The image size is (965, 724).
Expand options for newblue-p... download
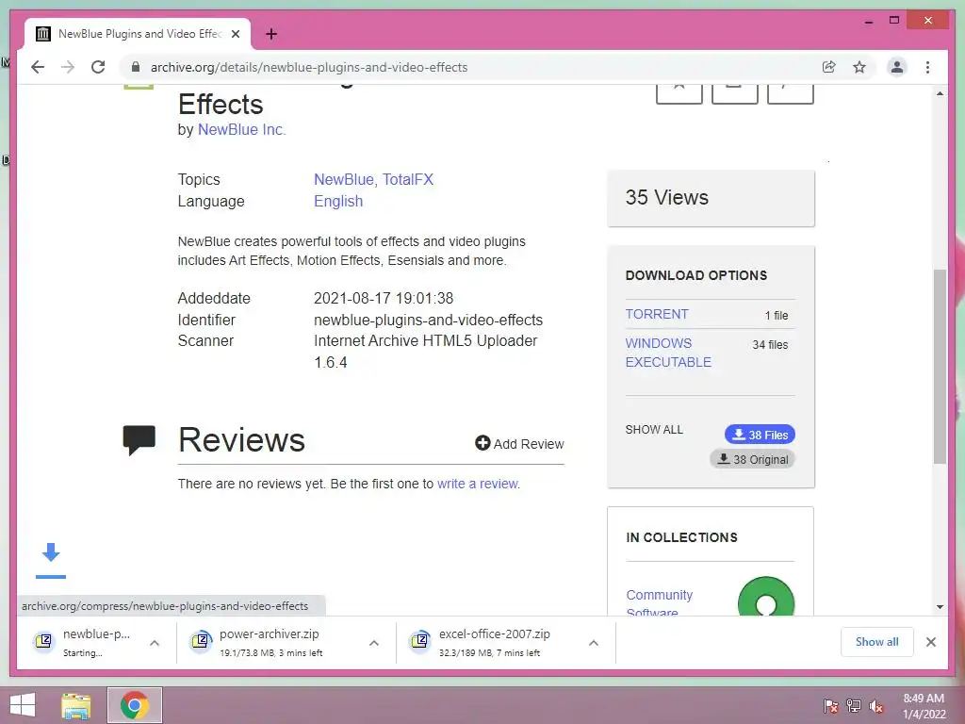pyautogui.click(x=155, y=643)
